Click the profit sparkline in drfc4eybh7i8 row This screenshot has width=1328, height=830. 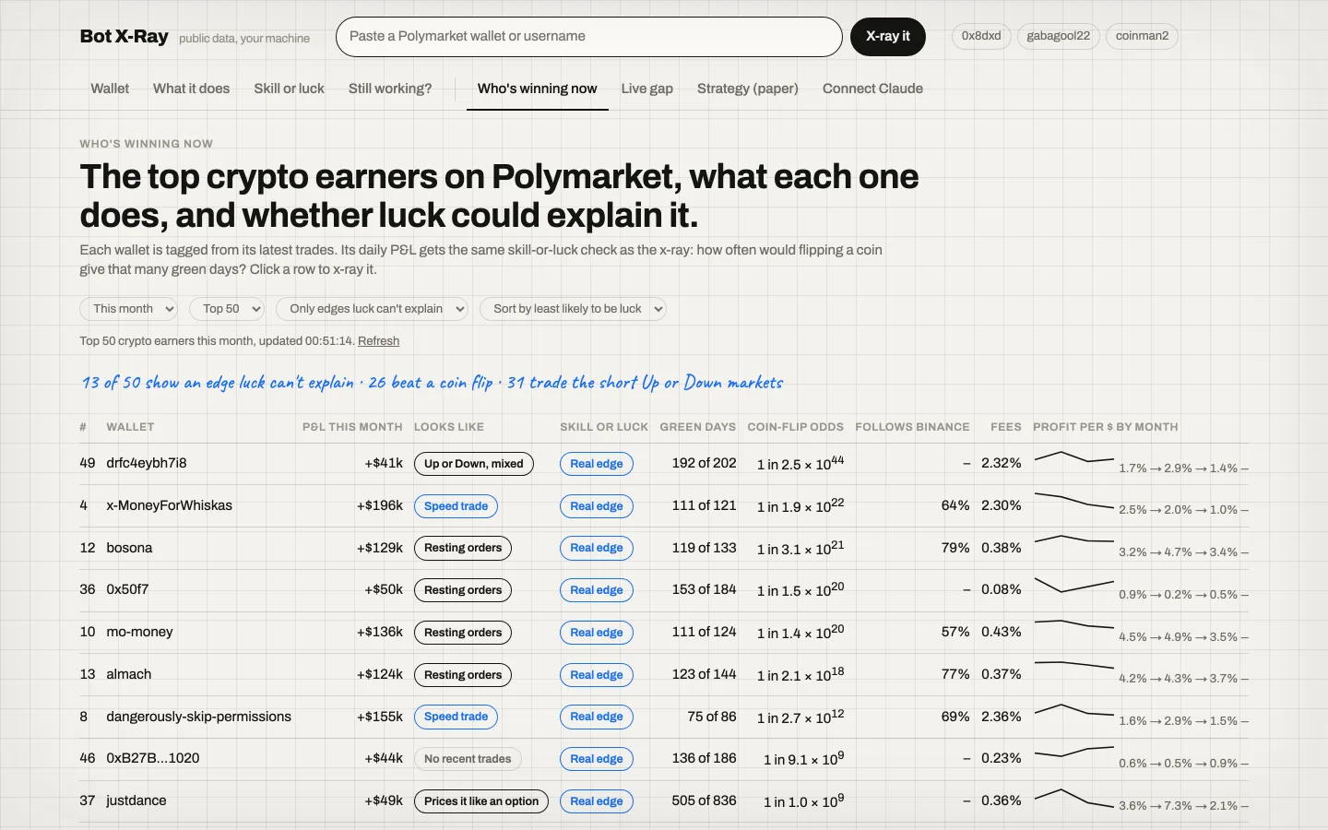[1074, 457]
